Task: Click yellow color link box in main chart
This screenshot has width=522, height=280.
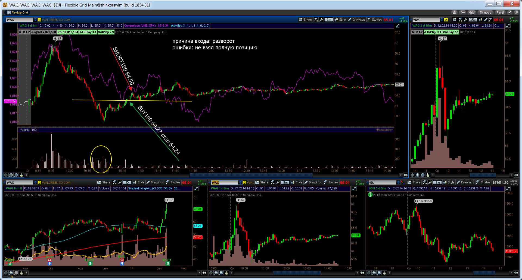Action: tap(39, 20)
